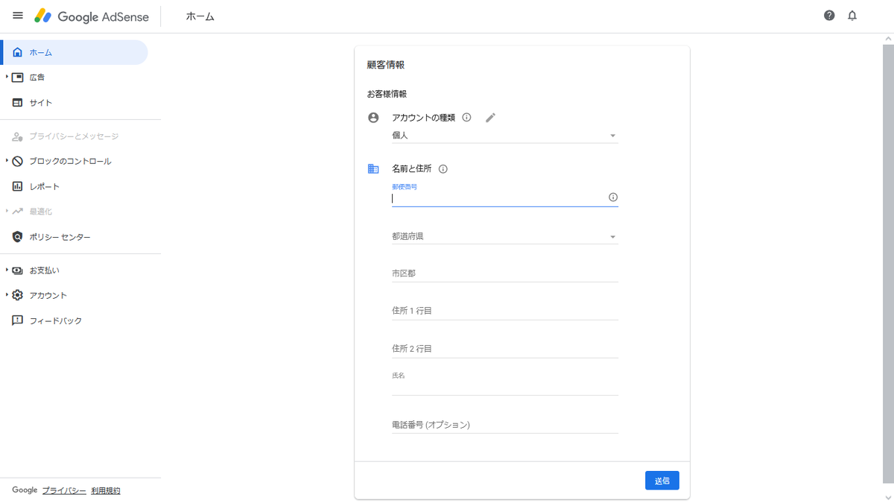This screenshot has width=894, height=503.
Task: Click the フィードバック icon in the sidebar
Action: (16, 320)
